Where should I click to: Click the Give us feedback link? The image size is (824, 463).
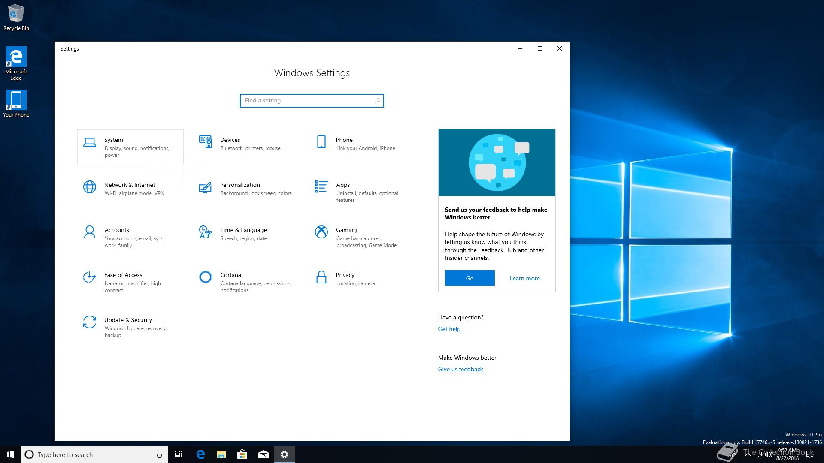[460, 369]
